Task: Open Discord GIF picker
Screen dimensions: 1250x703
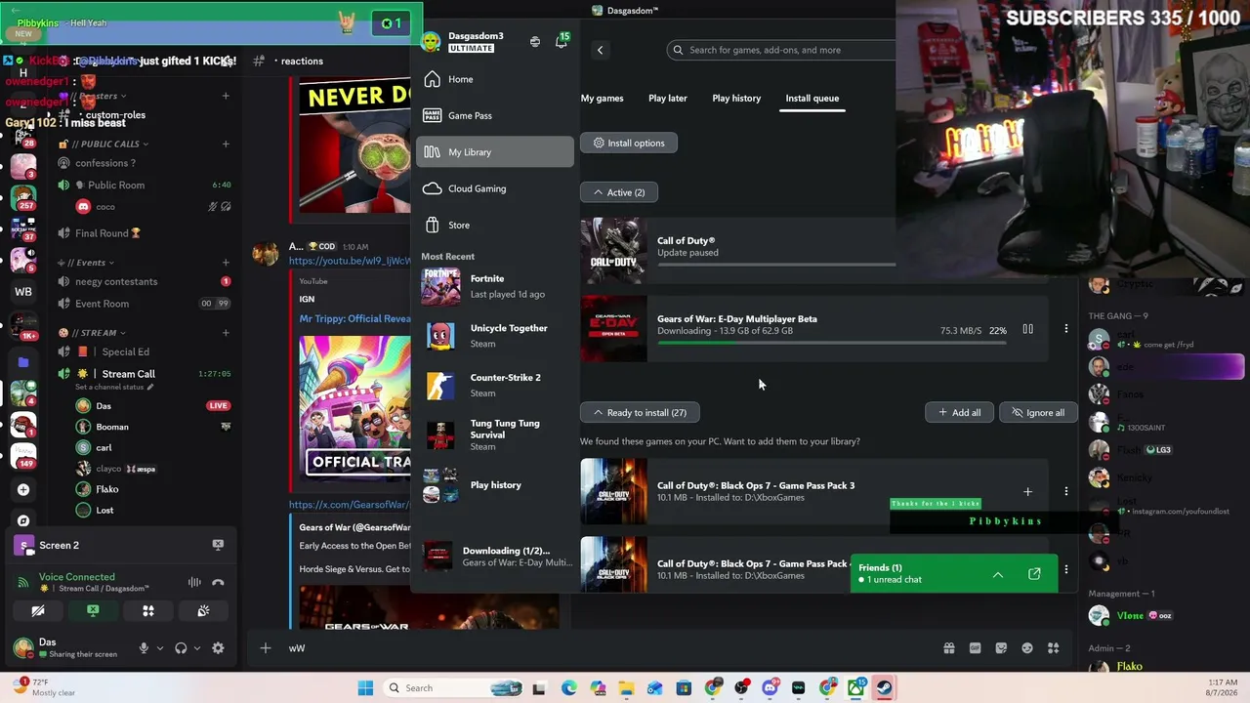Action: 975,648
